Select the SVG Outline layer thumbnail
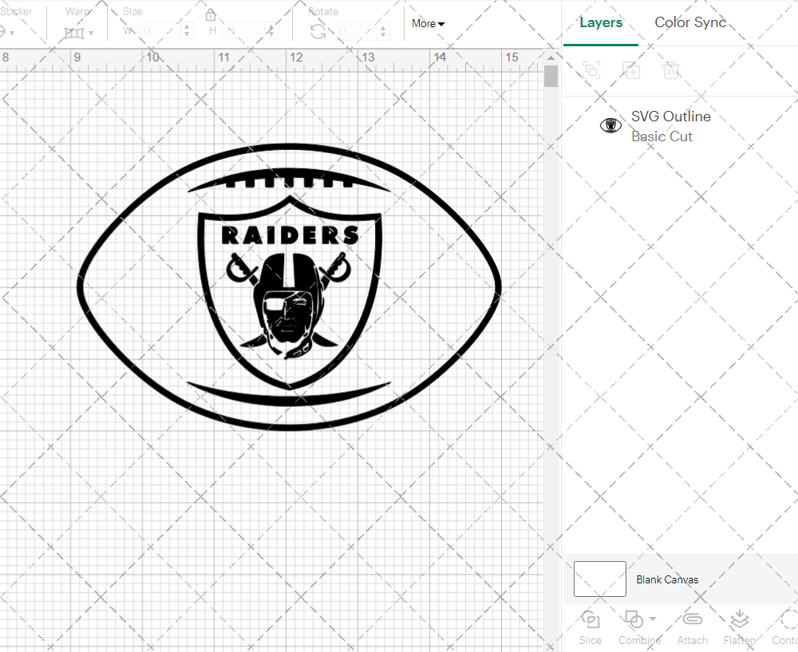 tap(610, 125)
